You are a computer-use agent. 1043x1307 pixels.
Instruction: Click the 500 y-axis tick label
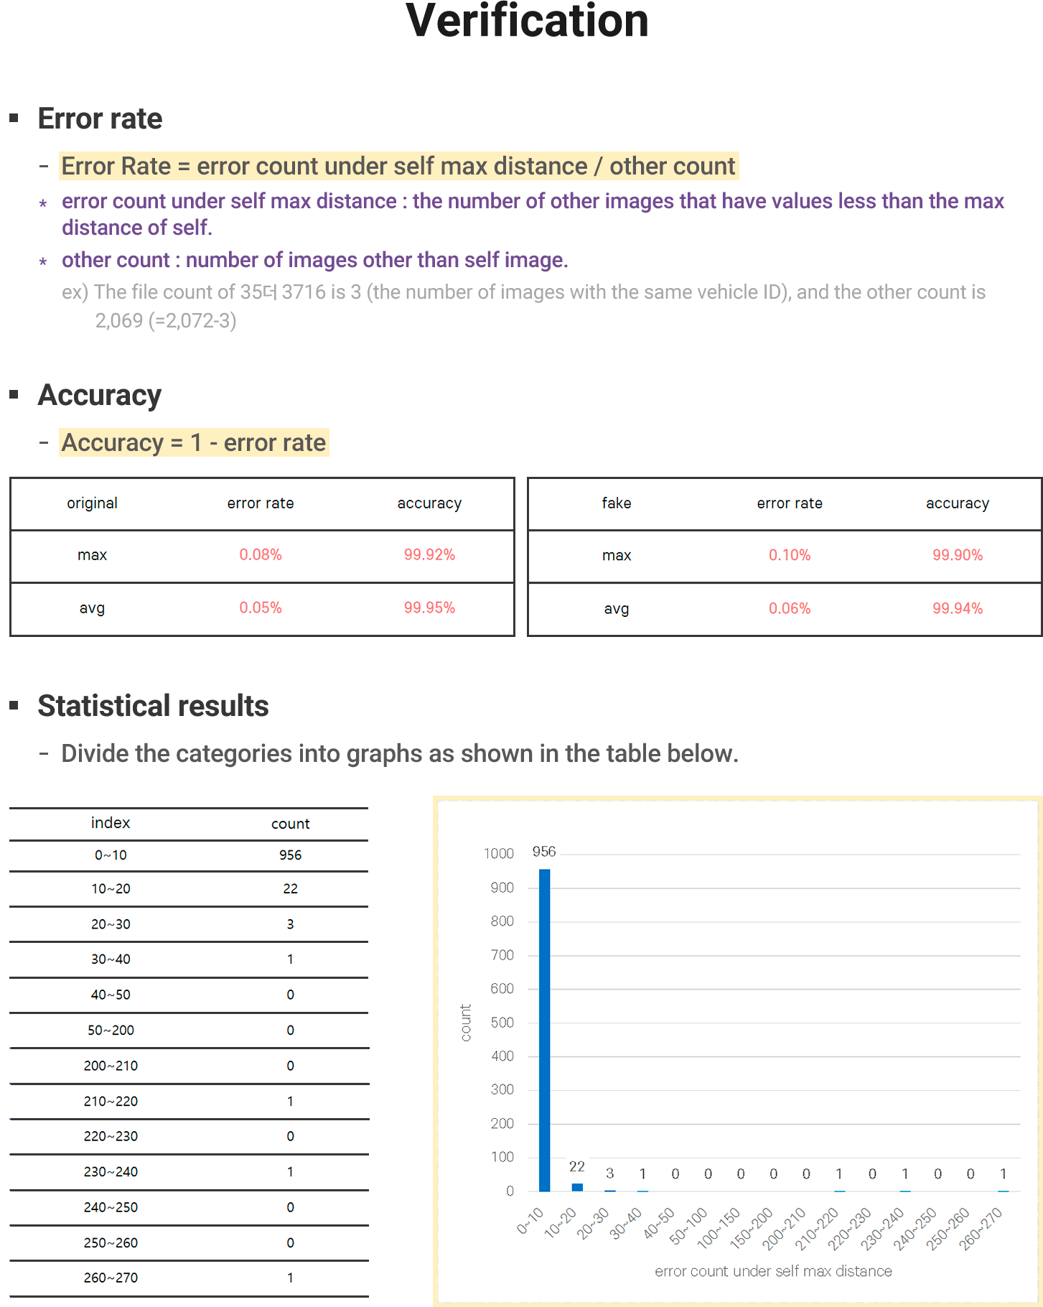502,1023
